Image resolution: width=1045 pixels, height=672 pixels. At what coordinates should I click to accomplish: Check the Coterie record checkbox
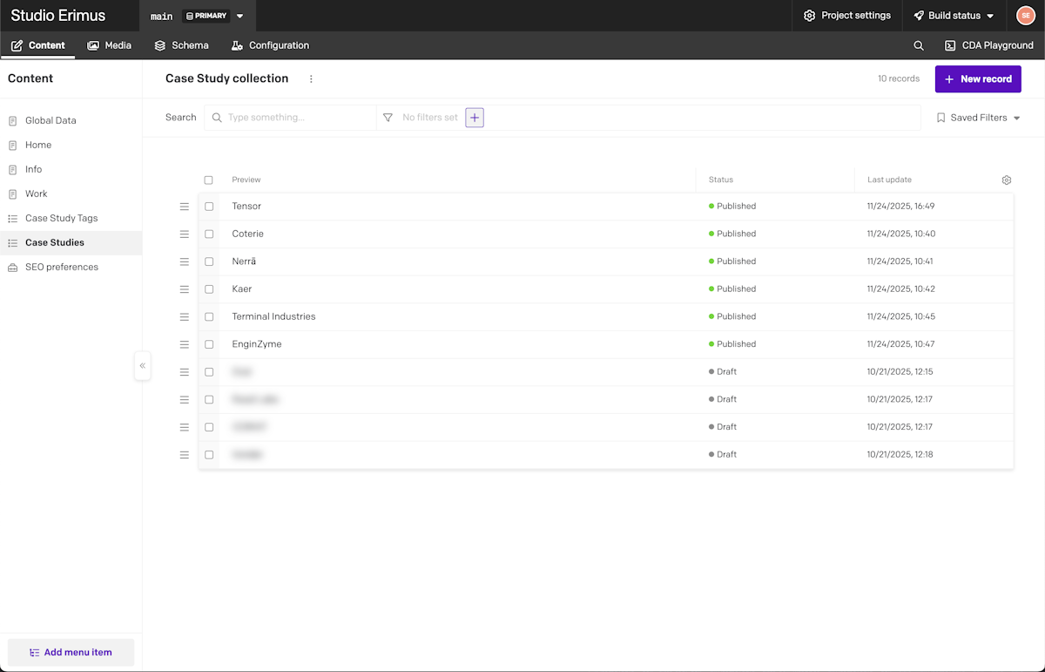tap(209, 234)
